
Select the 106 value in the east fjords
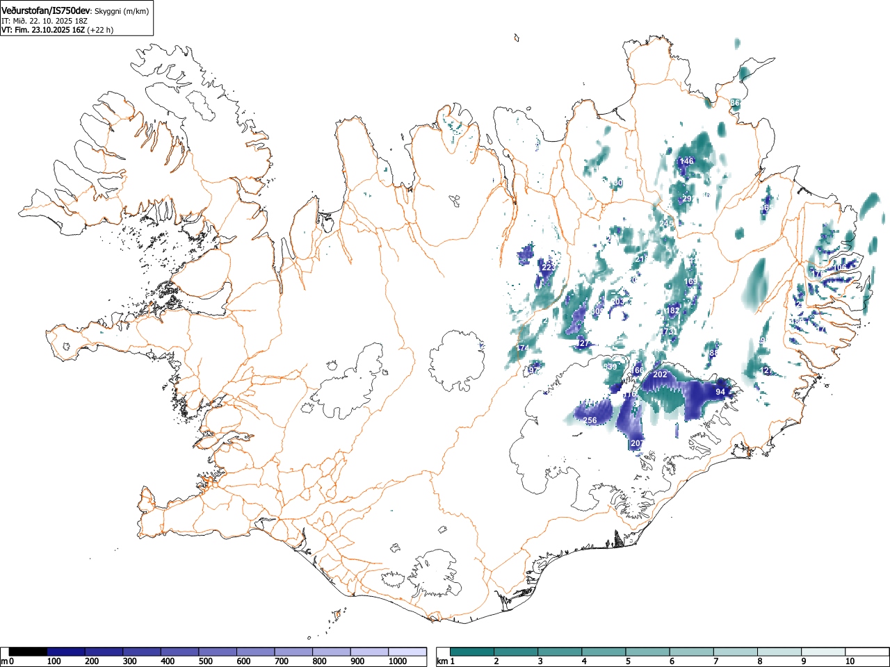pos(841,267)
